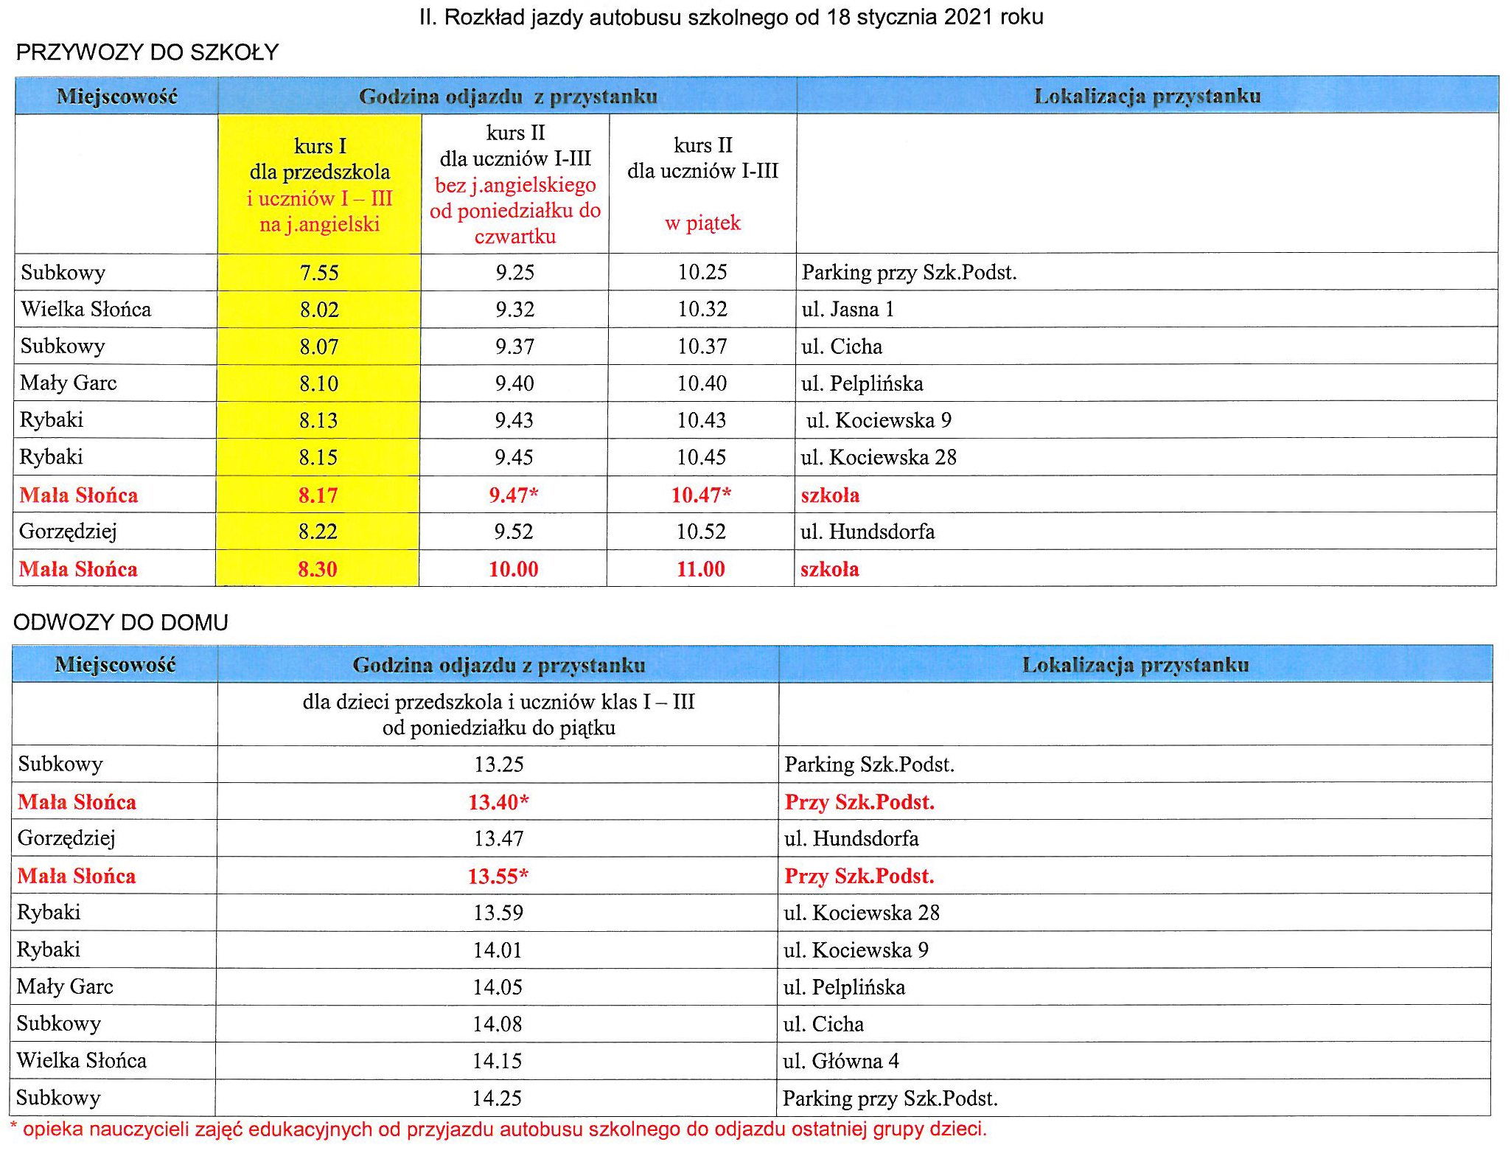The height and width of the screenshot is (1170, 1511).
Task: Click the red footnote about teacher supervision
Action: (498, 1129)
